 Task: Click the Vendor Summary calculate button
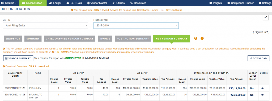(x=18, y=58)
